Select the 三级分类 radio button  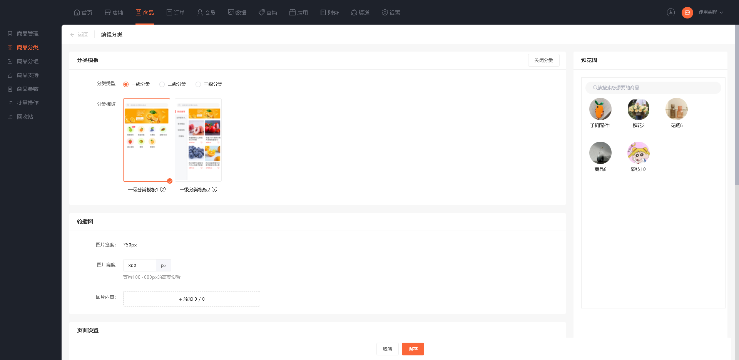198,84
